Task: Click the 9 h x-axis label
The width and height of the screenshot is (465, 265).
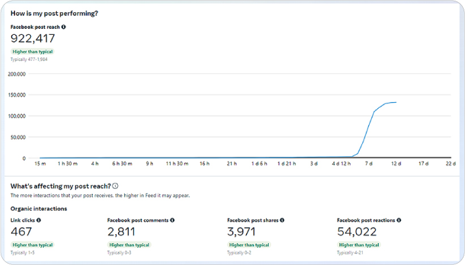Action: coord(150,164)
